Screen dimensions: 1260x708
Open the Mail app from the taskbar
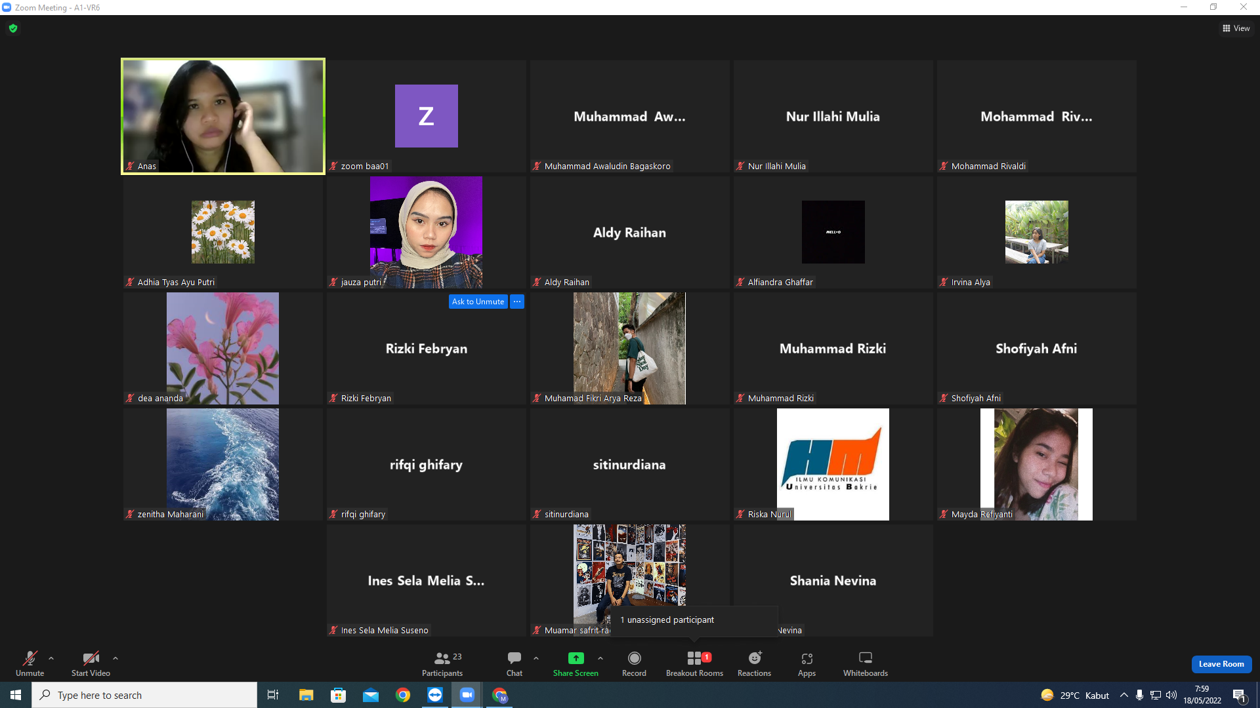tap(371, 695)
